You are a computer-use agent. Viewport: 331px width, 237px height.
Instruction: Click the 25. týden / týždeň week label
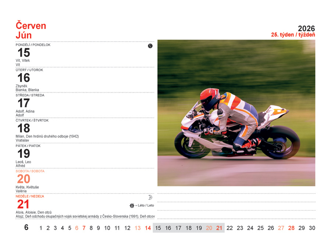[293, 35]
